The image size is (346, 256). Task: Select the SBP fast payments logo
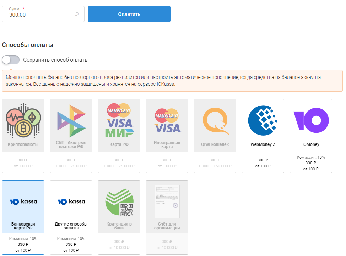point(71,121)
